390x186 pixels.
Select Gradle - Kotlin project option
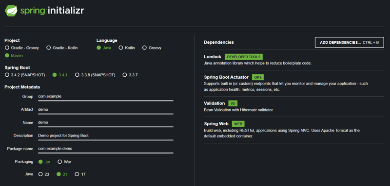pos(62,48)
